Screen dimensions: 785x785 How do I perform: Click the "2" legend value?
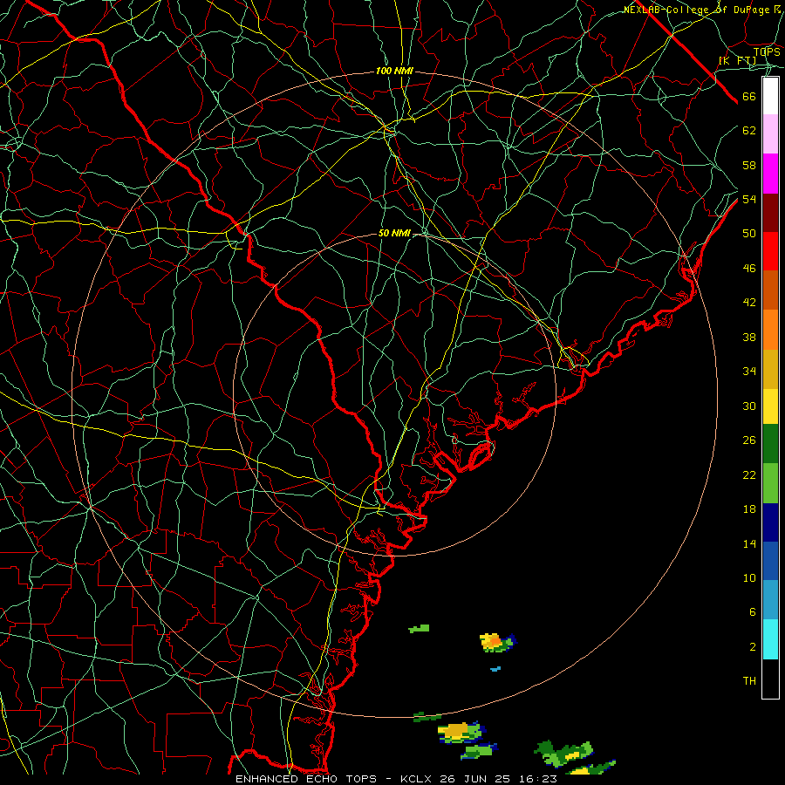point(753,646)
